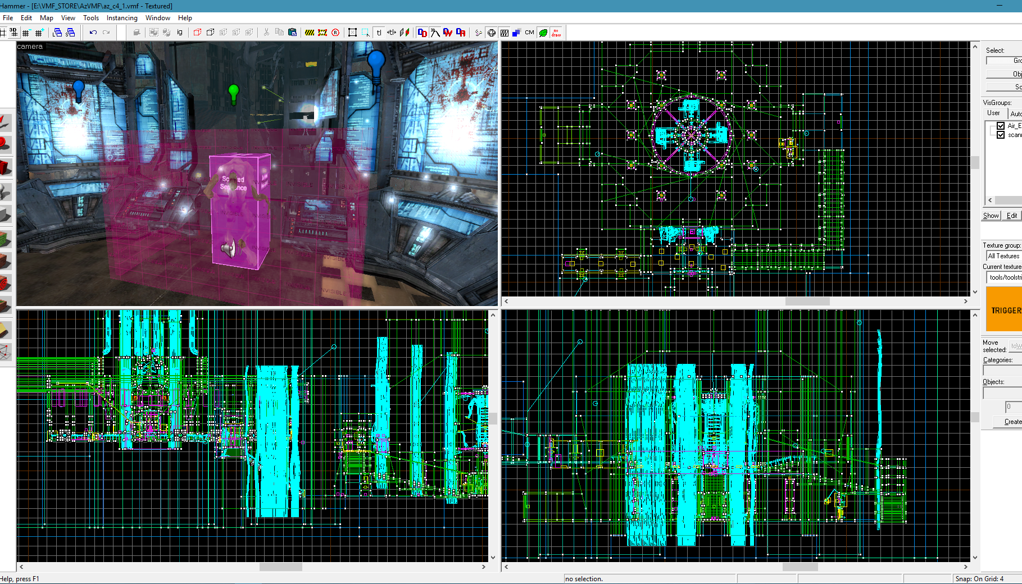Toggle auto-selection dashed box icon
The width and height of the screenshot is (1022, 584).
point(366,33)
